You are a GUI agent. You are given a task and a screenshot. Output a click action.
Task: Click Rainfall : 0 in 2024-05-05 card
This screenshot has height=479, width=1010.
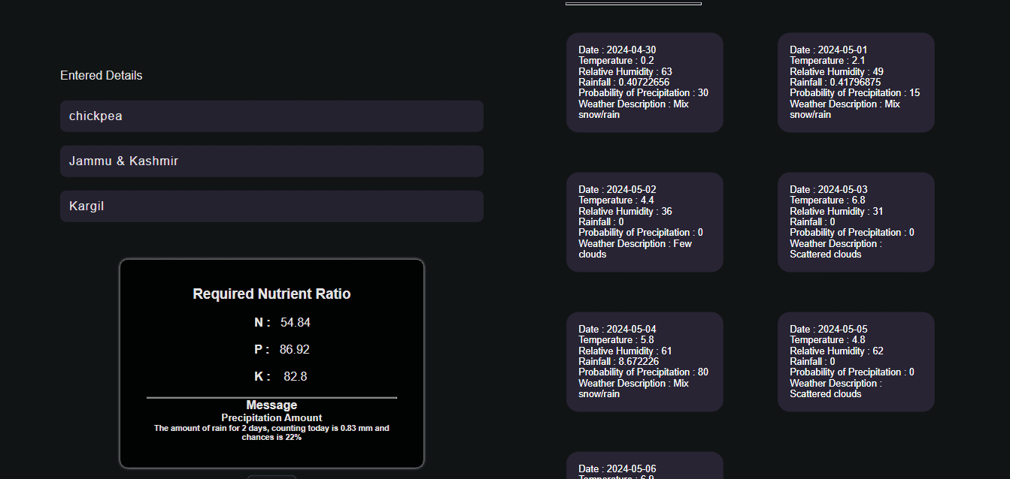click(x=812, y=362)
